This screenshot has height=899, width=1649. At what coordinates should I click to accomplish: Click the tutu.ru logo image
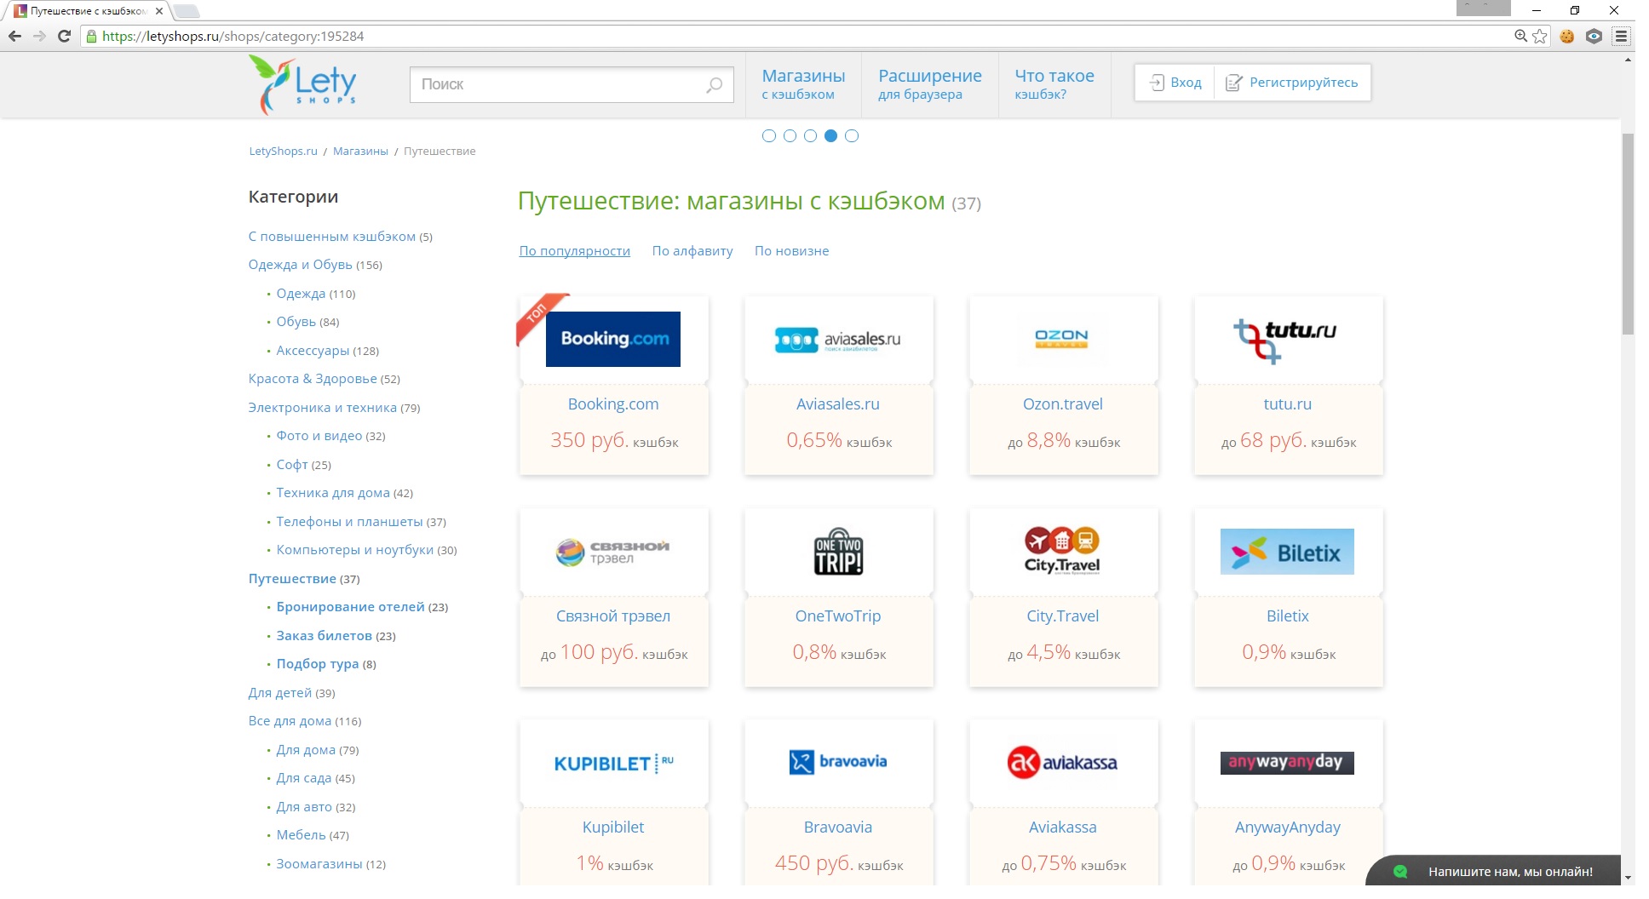[x=1285, y=340]
